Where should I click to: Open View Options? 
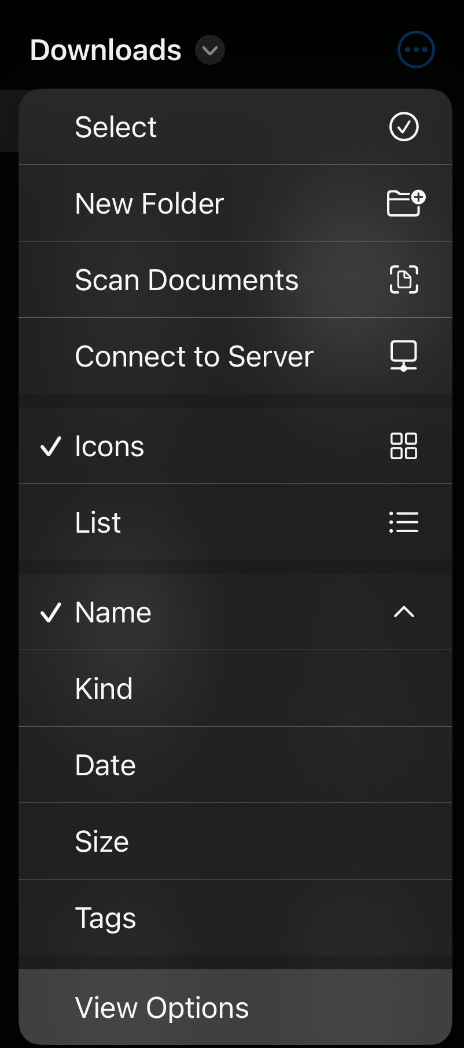tap(162, 1007)
